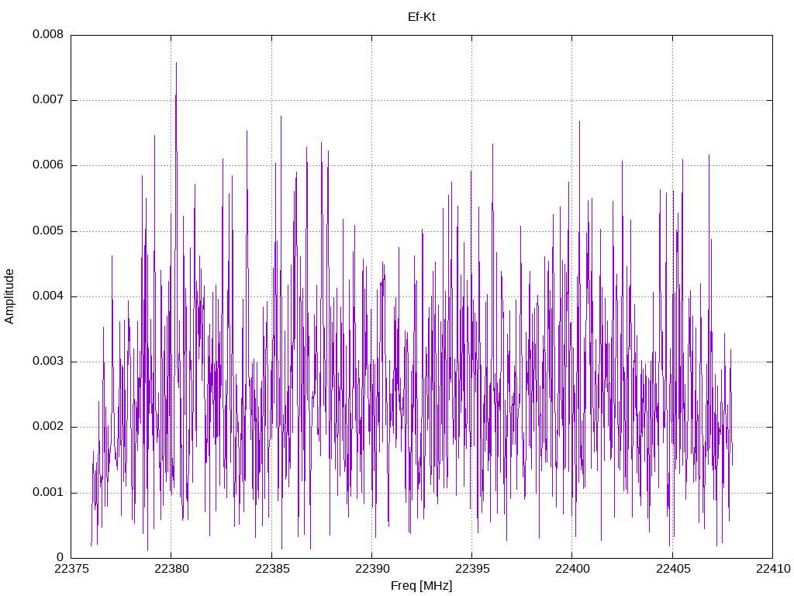Click x-axis tick value 22410
This screenshot has height=596, width=794.
point(773,569)
